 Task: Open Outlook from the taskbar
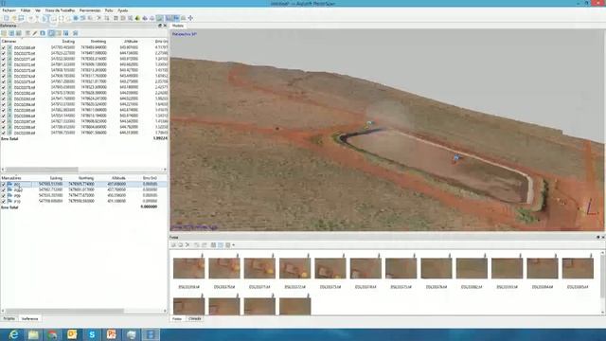tap(72, 334)
